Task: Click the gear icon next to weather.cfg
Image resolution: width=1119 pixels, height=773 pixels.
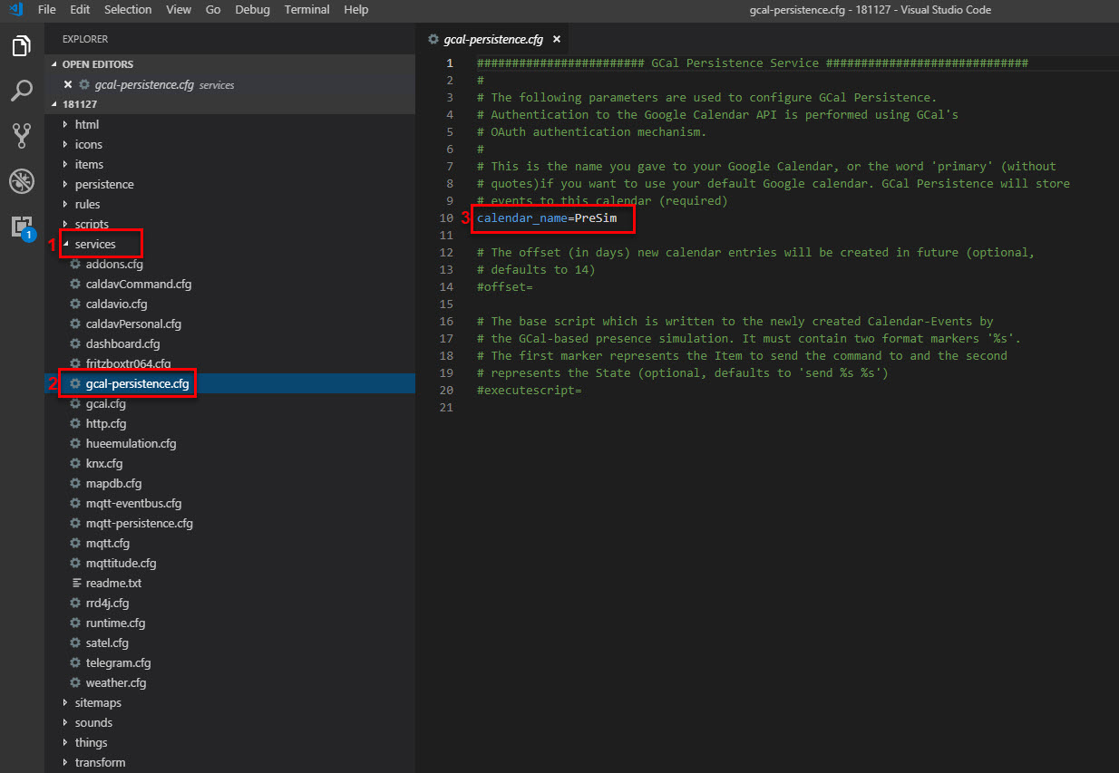Action: (73, 682)
